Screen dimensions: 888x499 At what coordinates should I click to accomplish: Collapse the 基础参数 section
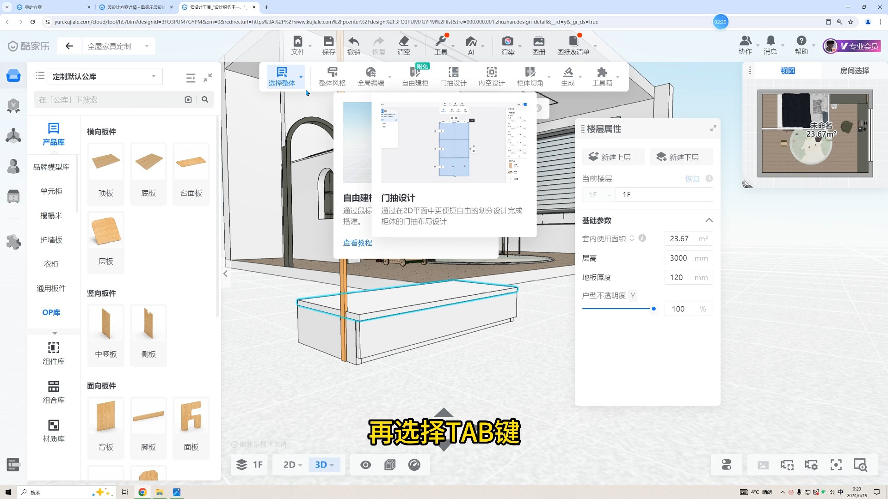(709, 220)
